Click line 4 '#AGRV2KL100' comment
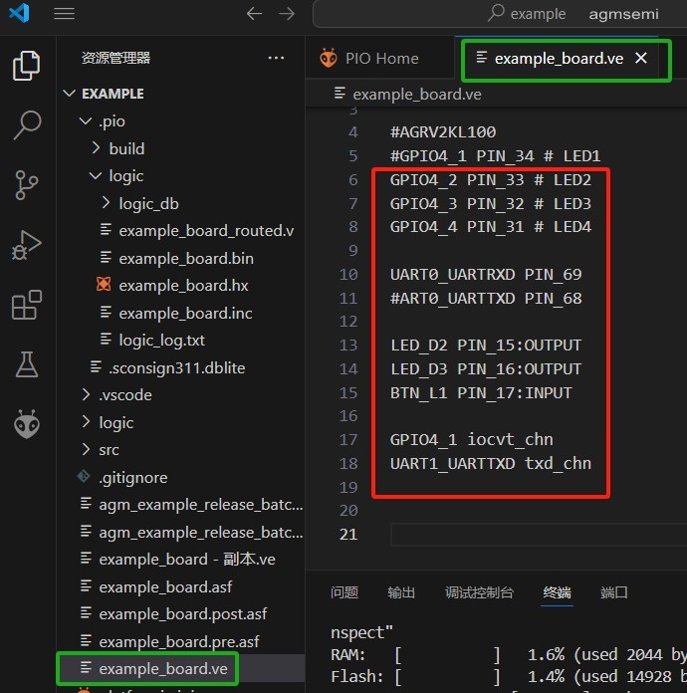 [x=442, y=132]
